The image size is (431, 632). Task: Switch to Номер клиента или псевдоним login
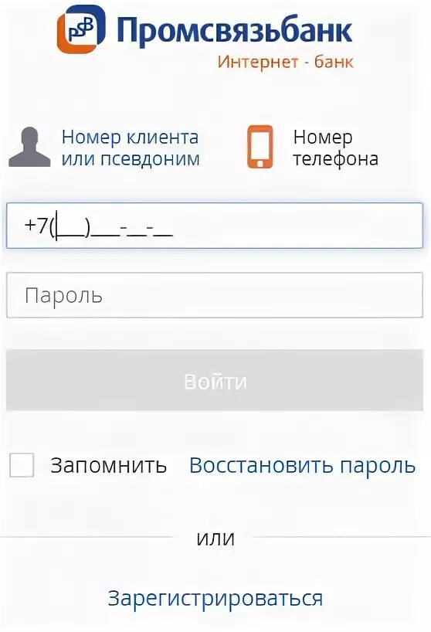tap(131, 148)
